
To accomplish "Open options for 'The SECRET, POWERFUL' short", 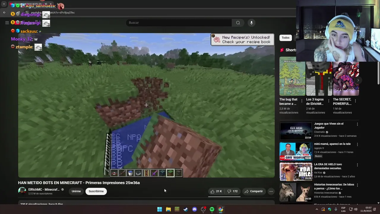I will [x=355, y=101].
